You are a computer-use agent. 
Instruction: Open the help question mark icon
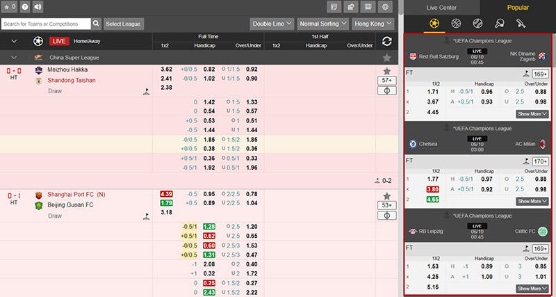point(24,8)
